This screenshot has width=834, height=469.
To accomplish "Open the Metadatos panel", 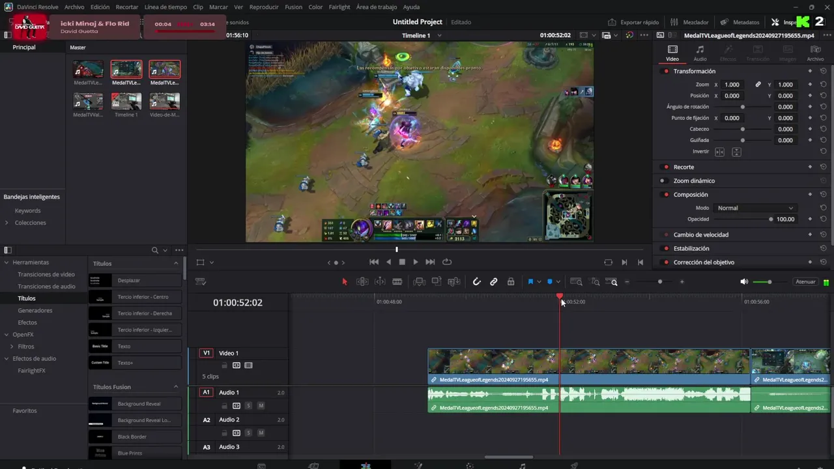I will [740, 22].
